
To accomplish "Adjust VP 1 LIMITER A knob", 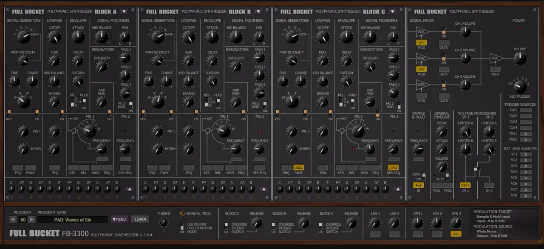I will pyautogui.click(x=465, y=132).
